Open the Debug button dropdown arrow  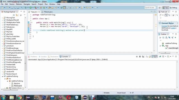[28, 7]
